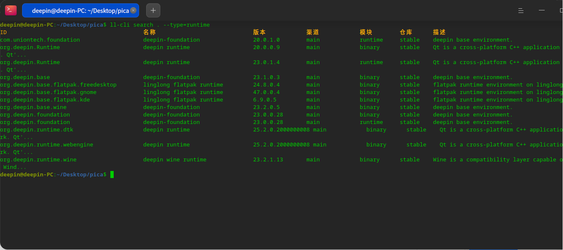This screenshot has height=250, width=563.
Task: Click the typed ll-cli search command text
Action: pyautogui.click(x=159, y=25)
